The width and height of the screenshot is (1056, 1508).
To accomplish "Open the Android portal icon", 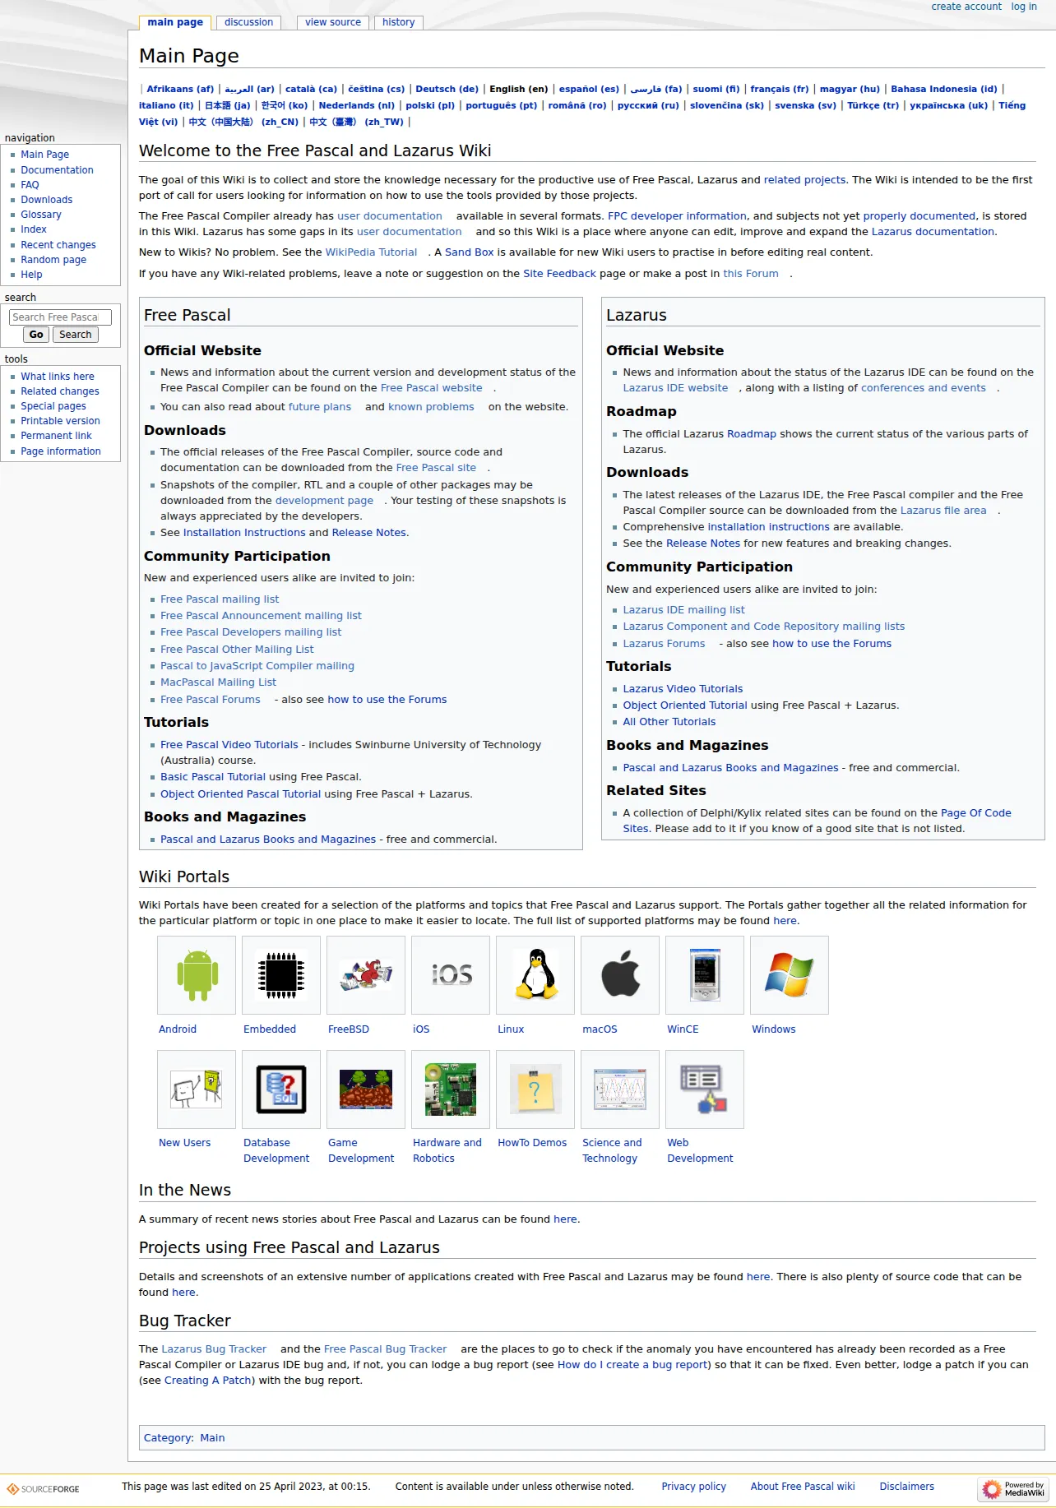I will click(197, 975).
